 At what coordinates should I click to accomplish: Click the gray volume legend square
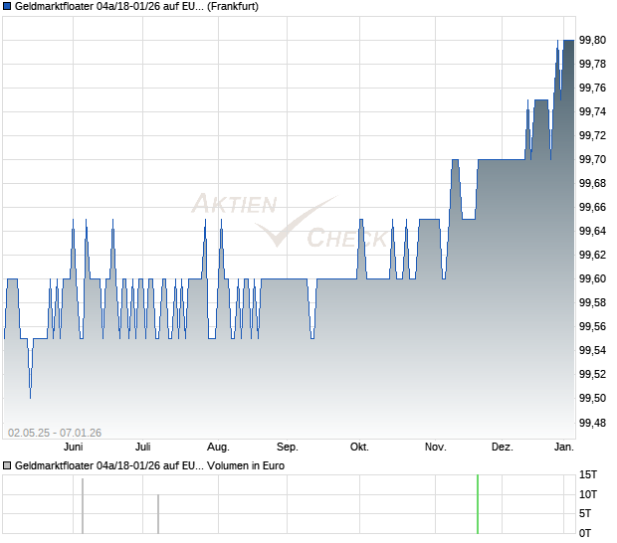coord(7,466)
